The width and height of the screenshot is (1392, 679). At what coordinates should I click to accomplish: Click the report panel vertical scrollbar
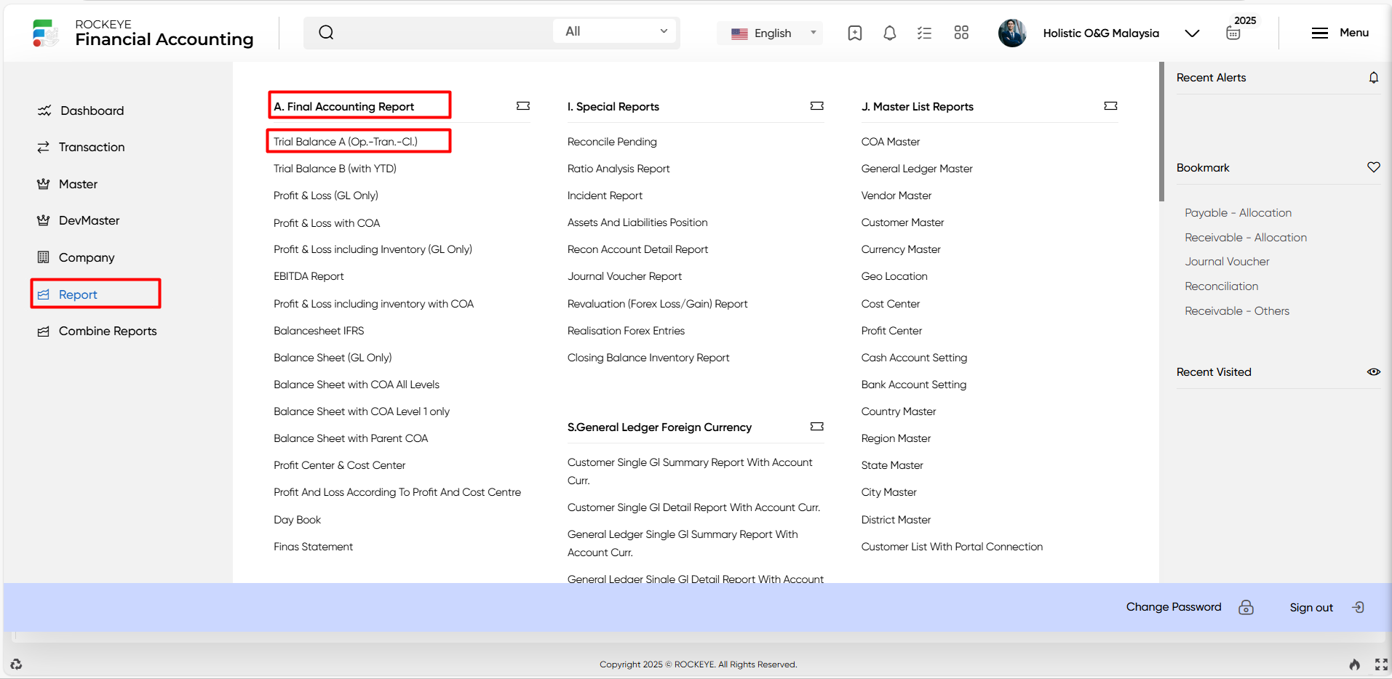click(1161, 132)
